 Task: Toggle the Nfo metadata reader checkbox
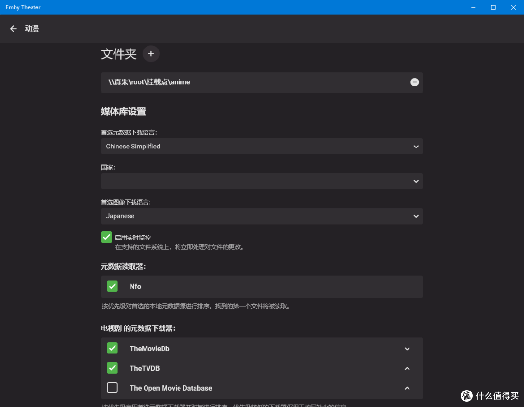112,286
